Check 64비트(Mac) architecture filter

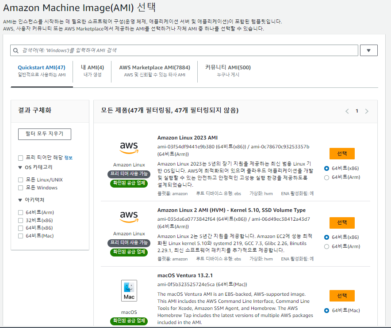tap(21, 236)
